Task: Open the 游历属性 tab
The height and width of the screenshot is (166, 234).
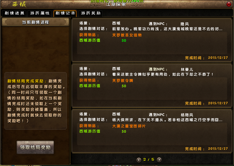Action: coord(40,13)
